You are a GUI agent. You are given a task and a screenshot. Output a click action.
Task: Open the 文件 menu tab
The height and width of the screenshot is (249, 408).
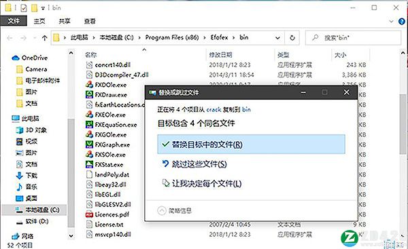point(14,21)
